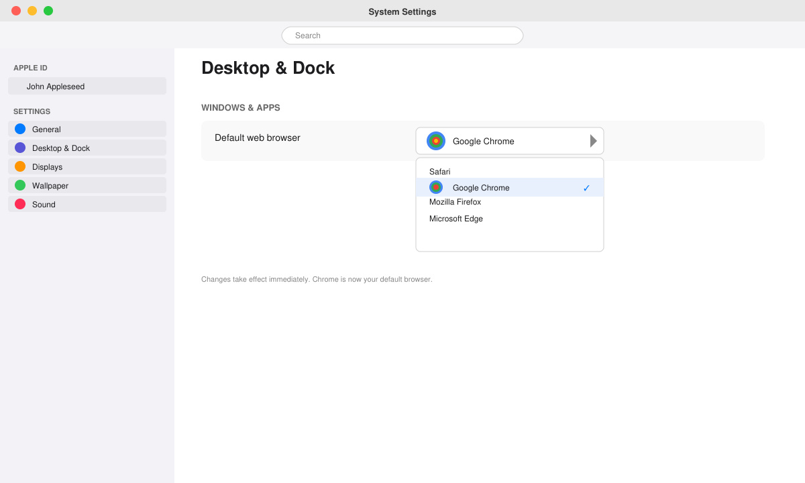This screenshot has width=805, height=483.
Task: Click the dropdown arrow next to Google Chrome
Action: [594, 141]
